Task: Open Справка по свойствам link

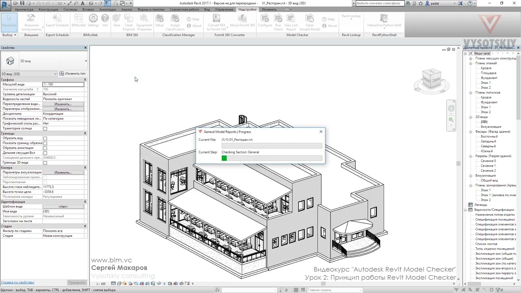Action: (18, 282)
